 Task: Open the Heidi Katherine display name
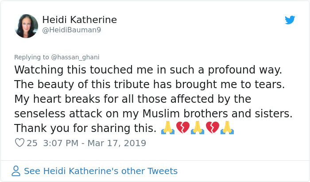[79, 20]
